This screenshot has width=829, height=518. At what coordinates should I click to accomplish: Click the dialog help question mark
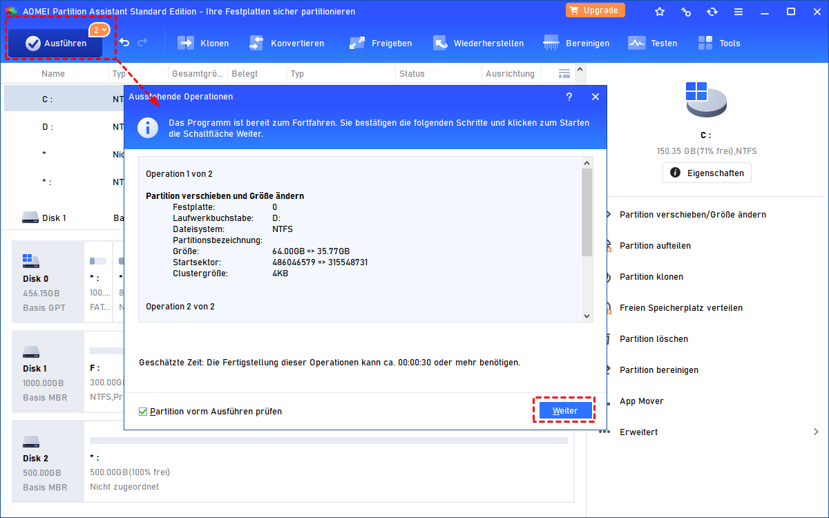click(569, 97)
